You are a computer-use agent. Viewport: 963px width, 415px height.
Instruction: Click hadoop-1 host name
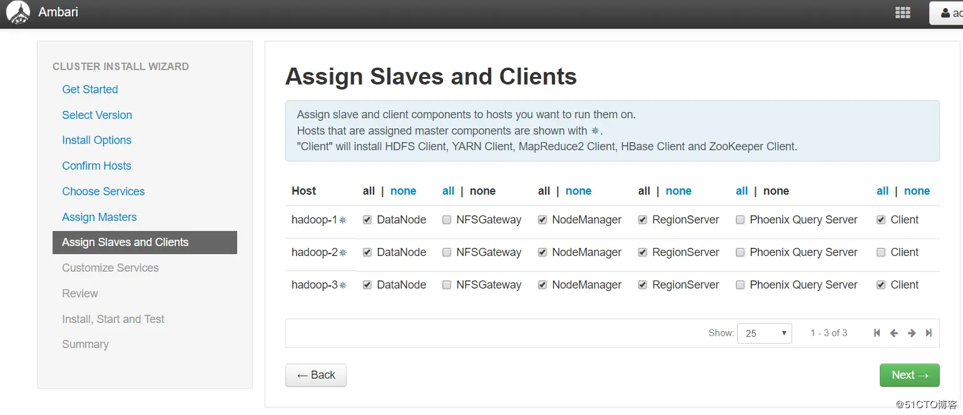tap(314, 220)
